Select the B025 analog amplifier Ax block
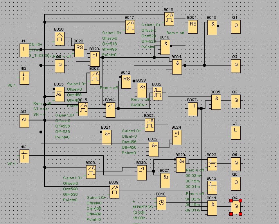The width and height of the screenshot is (279, 224). pyautogui.click(x=59, y=95)
